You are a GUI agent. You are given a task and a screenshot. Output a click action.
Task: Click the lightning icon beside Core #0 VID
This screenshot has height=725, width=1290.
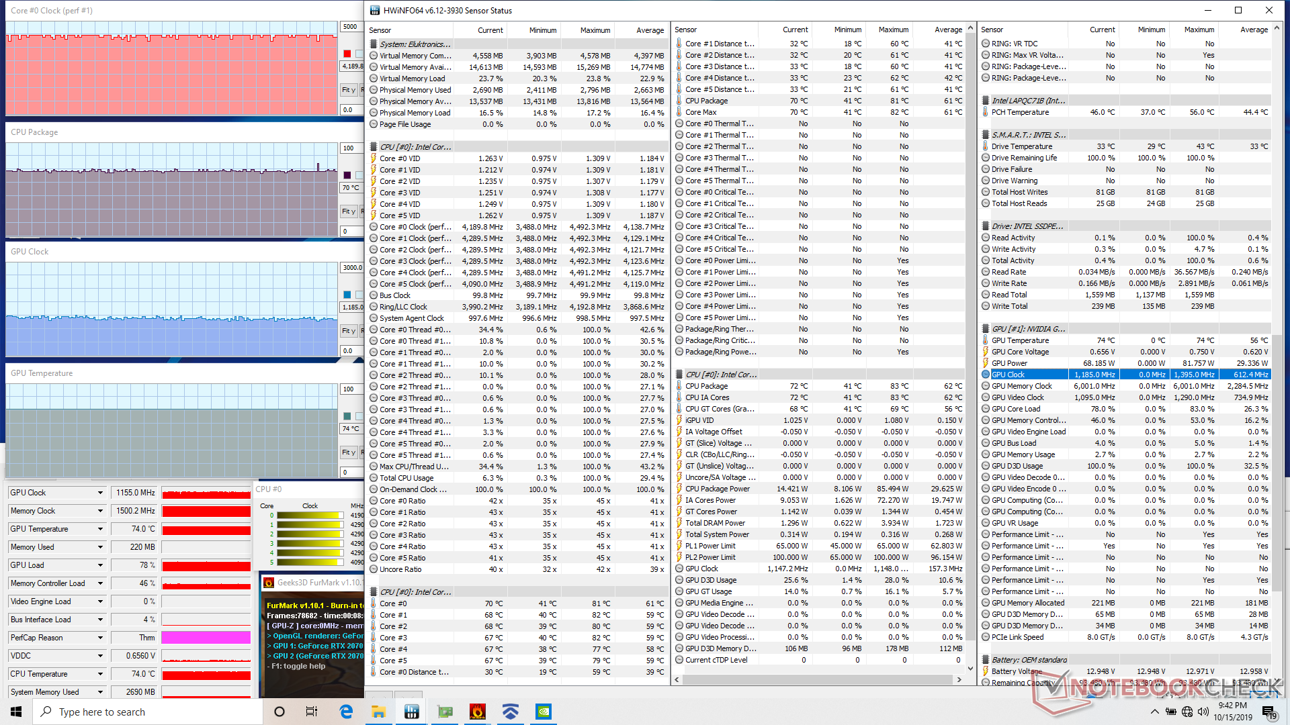(374, 158)
